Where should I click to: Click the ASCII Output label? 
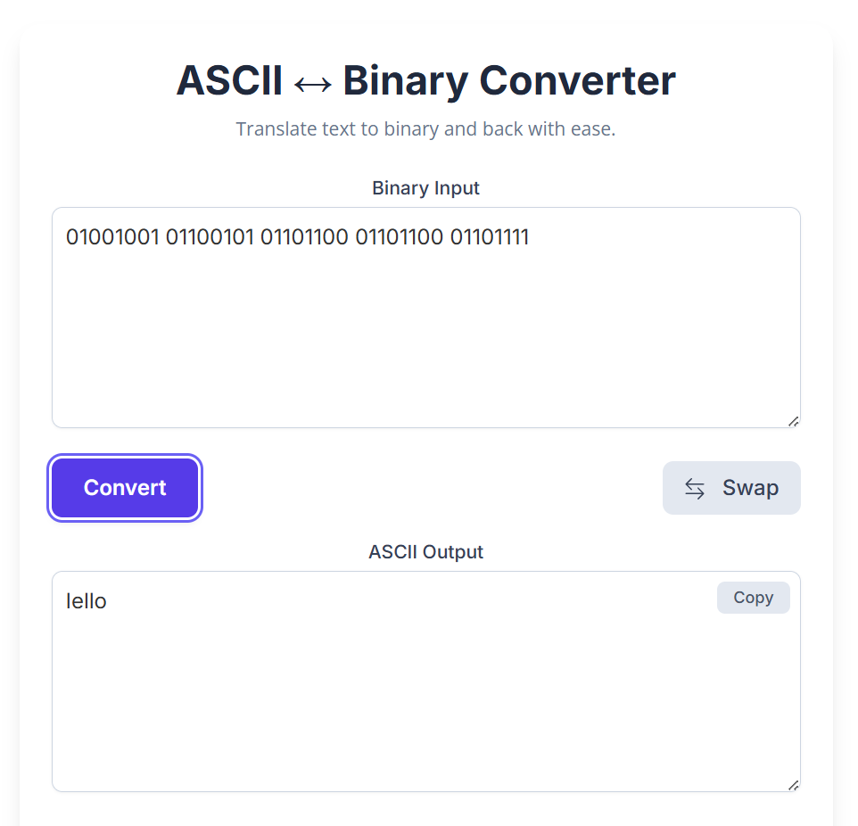pyautogui.click(x=425, y=552)
